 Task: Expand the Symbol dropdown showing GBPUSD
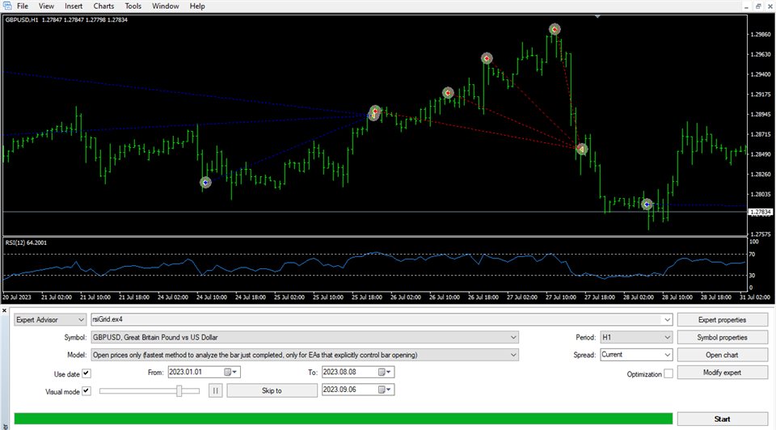[x=514, y=337]
